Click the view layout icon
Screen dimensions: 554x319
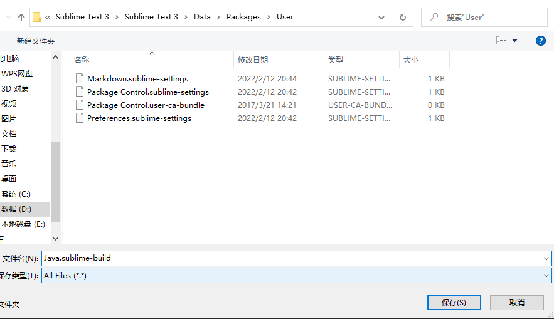pyautogui.click(x=501, y=41)
